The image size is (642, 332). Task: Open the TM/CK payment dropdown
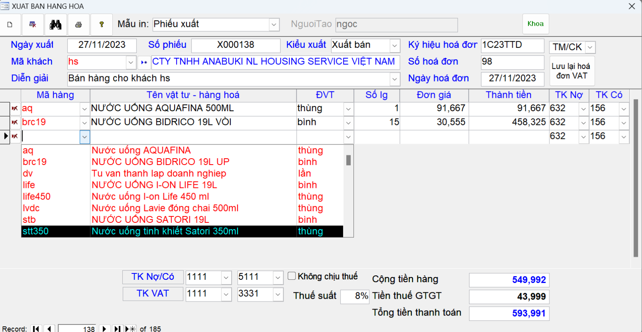tap(590, 47)
